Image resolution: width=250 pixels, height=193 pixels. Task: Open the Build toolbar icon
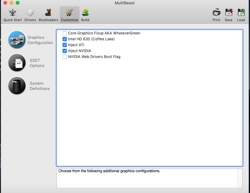85,12
